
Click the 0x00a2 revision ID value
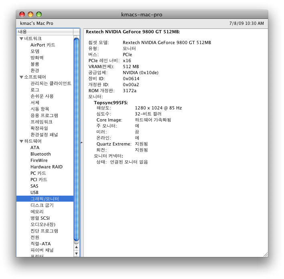click(x=131, y=85)
